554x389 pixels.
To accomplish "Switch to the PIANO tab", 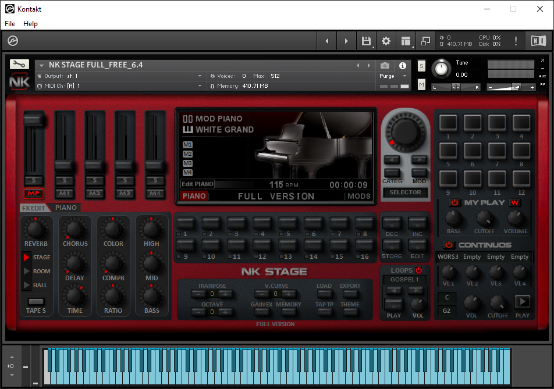I will 66,208.
